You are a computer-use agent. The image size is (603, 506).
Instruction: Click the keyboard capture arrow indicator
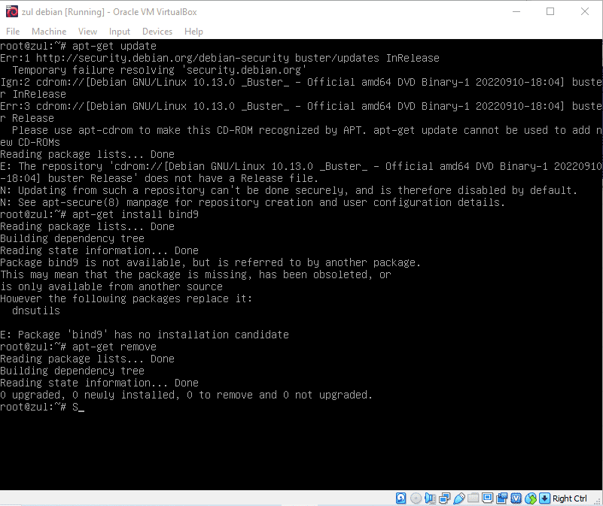coord(544,498)
